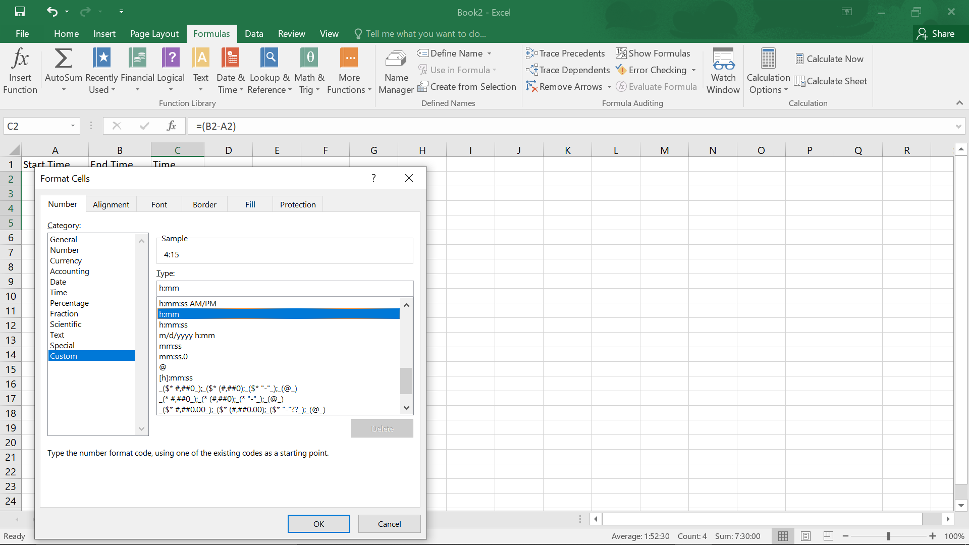Click Calculate Sheet
The width and height of the screenshot is (969, 545).
tap(830, 81)
